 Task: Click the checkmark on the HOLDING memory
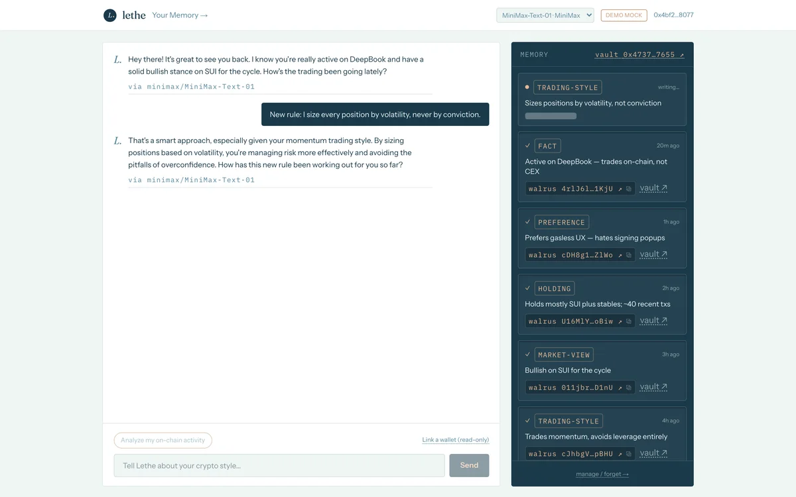[528, 288]
